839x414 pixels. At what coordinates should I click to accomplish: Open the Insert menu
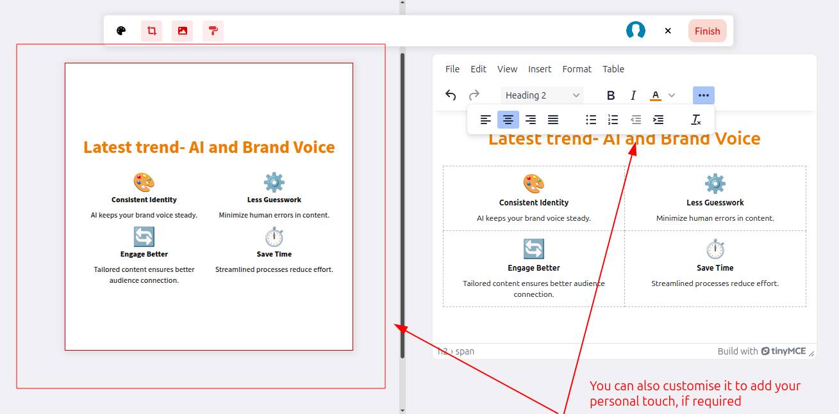[540, 69]
